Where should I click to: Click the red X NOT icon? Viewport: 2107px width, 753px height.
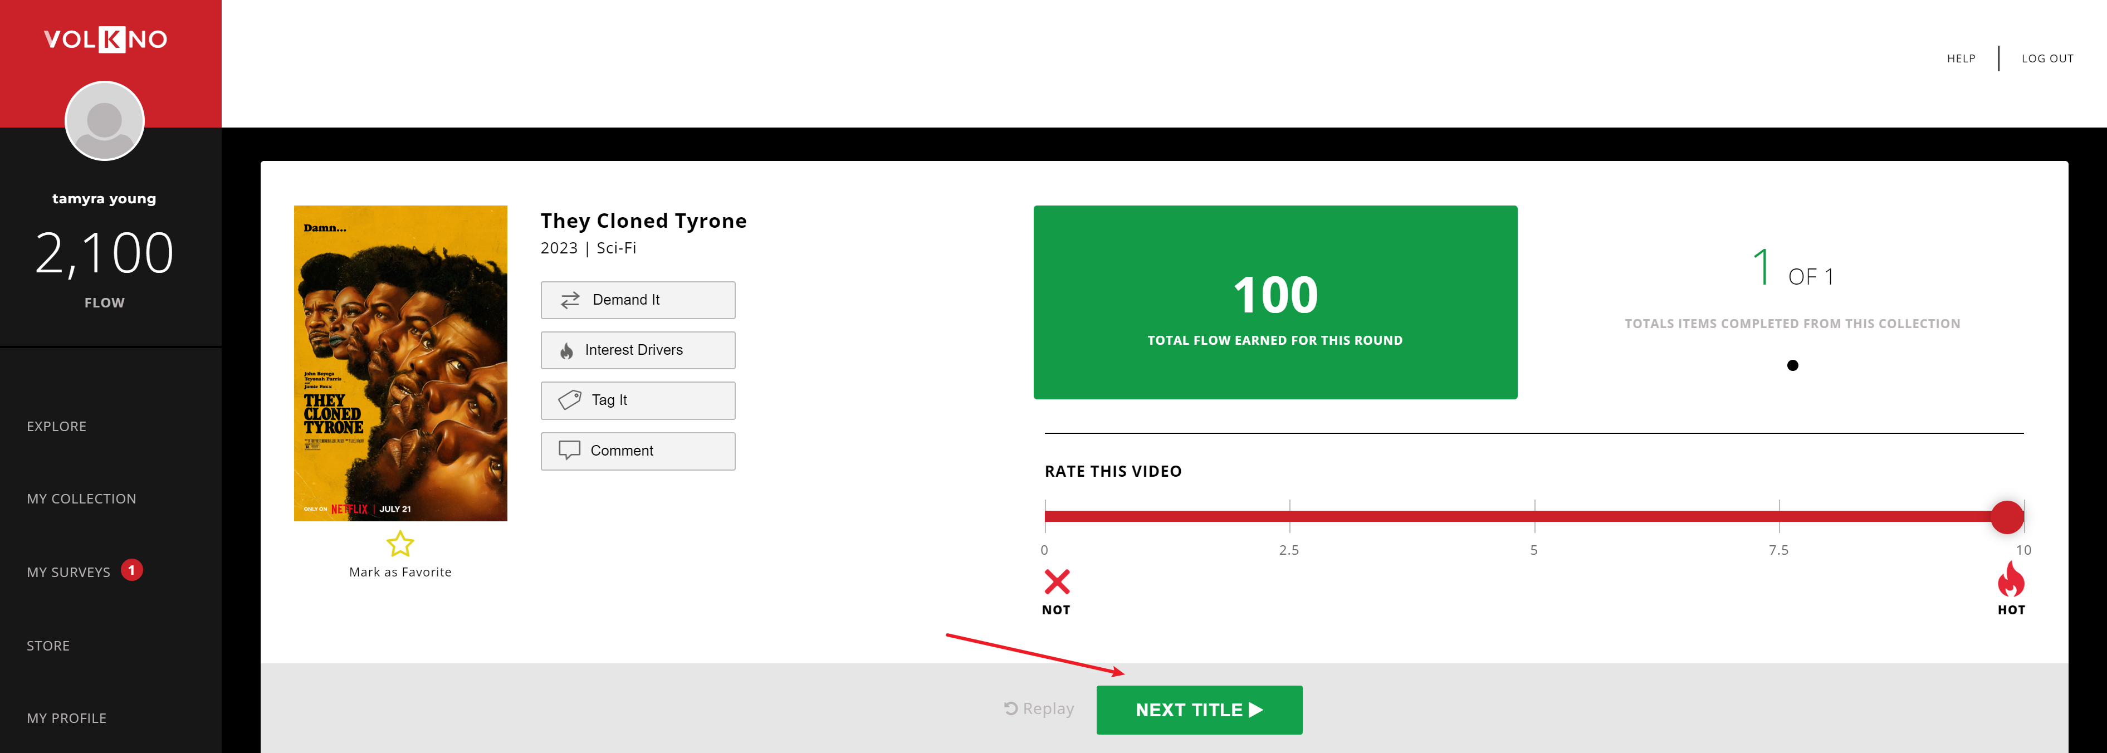point(1057,582)
